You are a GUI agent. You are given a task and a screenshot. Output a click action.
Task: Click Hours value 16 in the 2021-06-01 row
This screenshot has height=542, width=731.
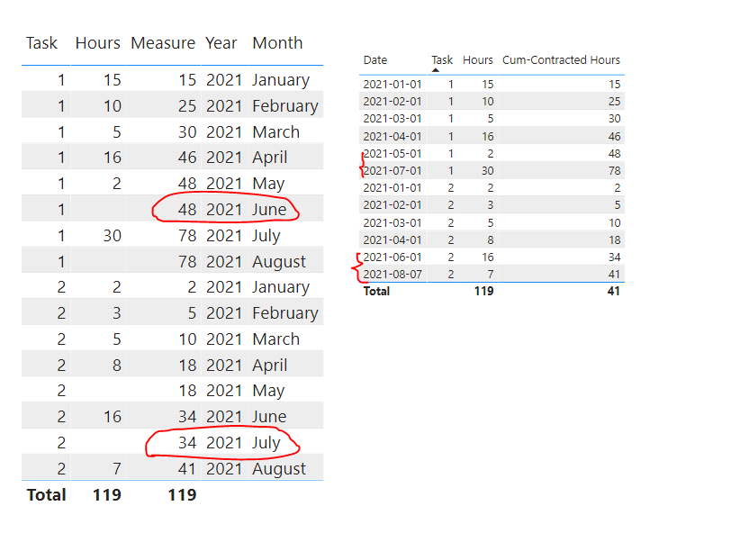[x=487, y=257]
